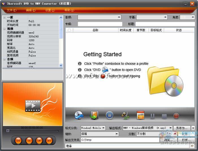Minimize the converter window
The width and height of the screenshot is (198, 151).
click(186, 4)
